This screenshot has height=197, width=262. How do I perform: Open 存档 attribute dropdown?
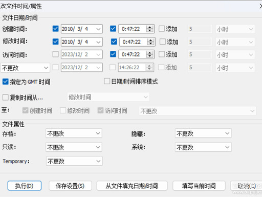pyautogui.click(x=74, y=133)
